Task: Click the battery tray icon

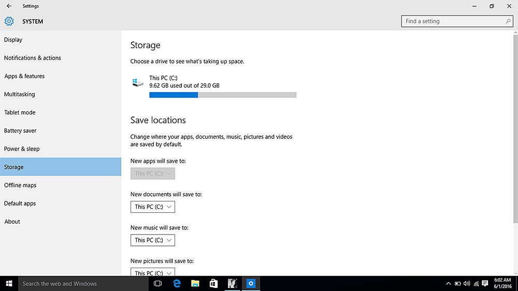Action: [457, 283]
